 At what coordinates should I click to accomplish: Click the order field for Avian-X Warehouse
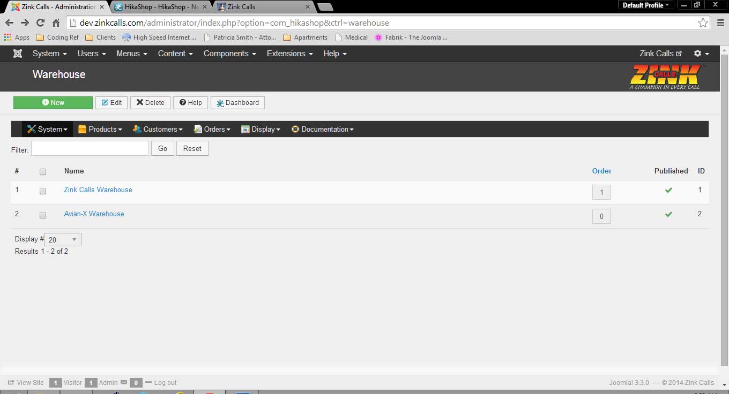coord(601,216)
